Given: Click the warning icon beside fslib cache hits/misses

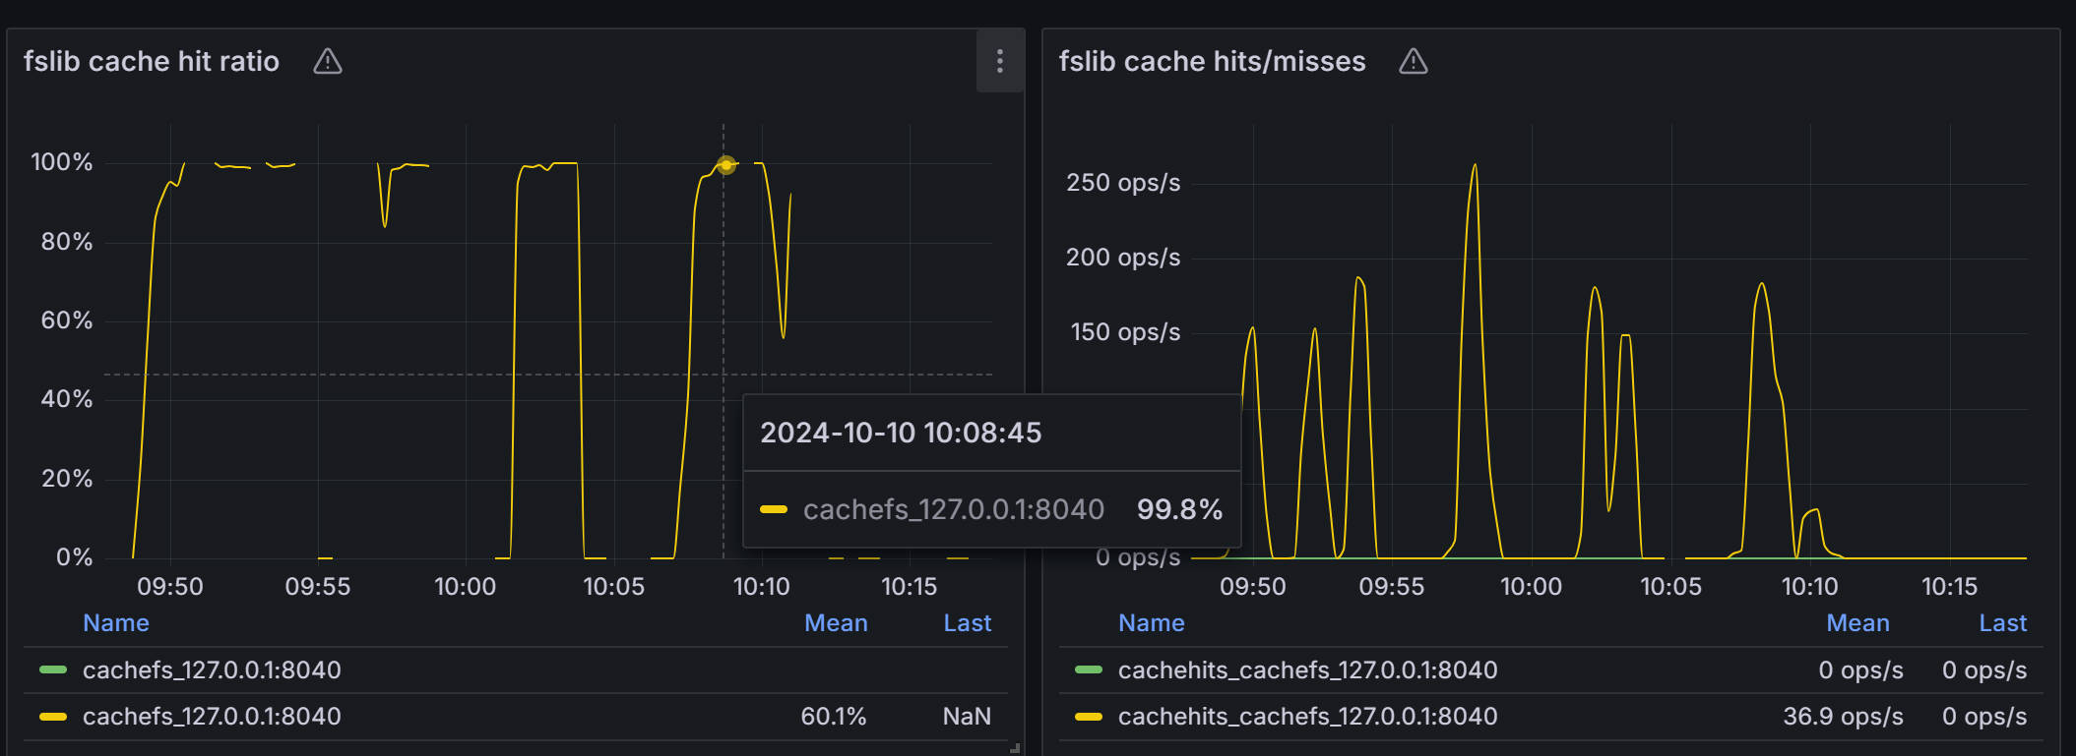Looking at the screenshot, I should pyautogui.click(x=1413, y=62).
